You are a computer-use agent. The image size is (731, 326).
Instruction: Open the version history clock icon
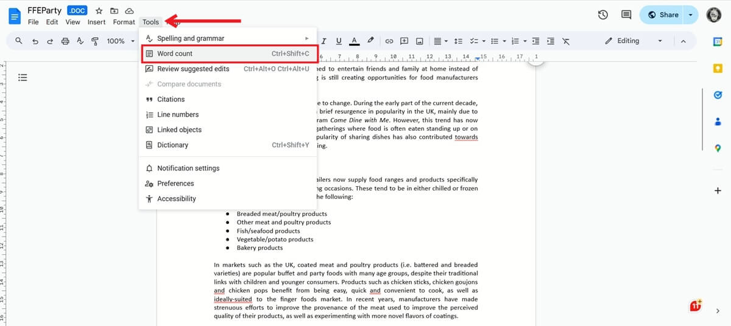coord(603,15)
